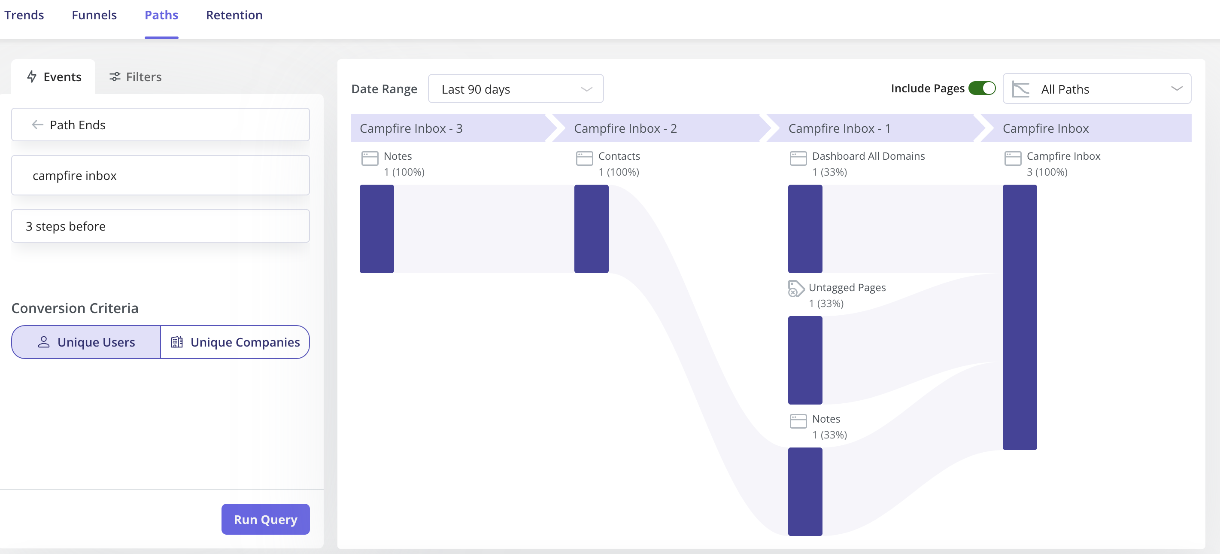This screenshot has height=554, width=1220.
Task: Click the All Paths dropdown chevron
Action: pos(1177,89)
